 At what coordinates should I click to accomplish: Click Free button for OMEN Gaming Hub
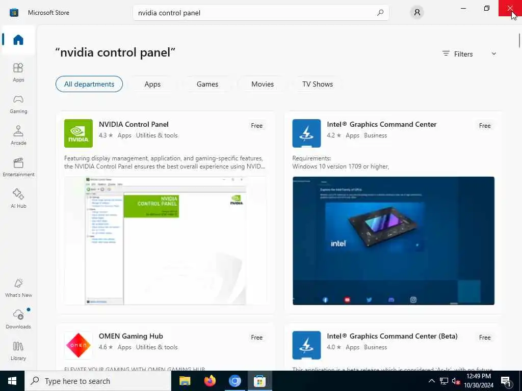coord(257,338)
